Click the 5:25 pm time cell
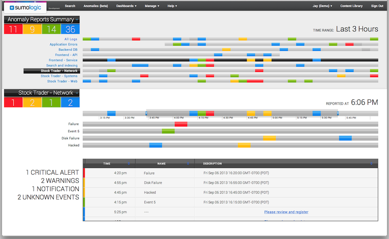389x239 pixels. (x=120, y=212)
